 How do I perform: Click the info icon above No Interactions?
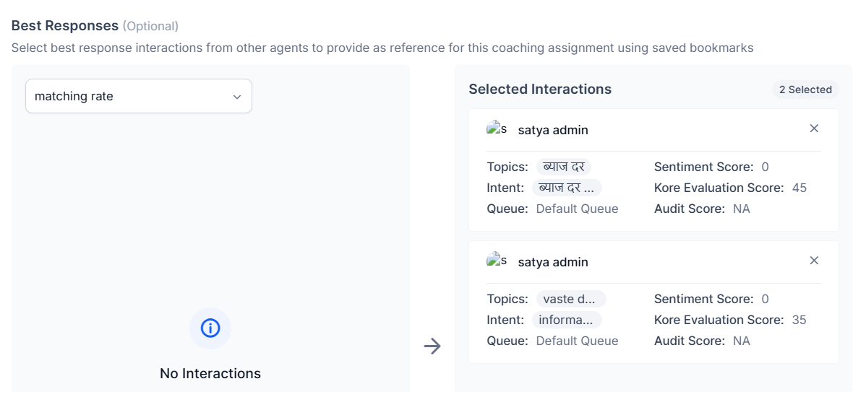210,328
